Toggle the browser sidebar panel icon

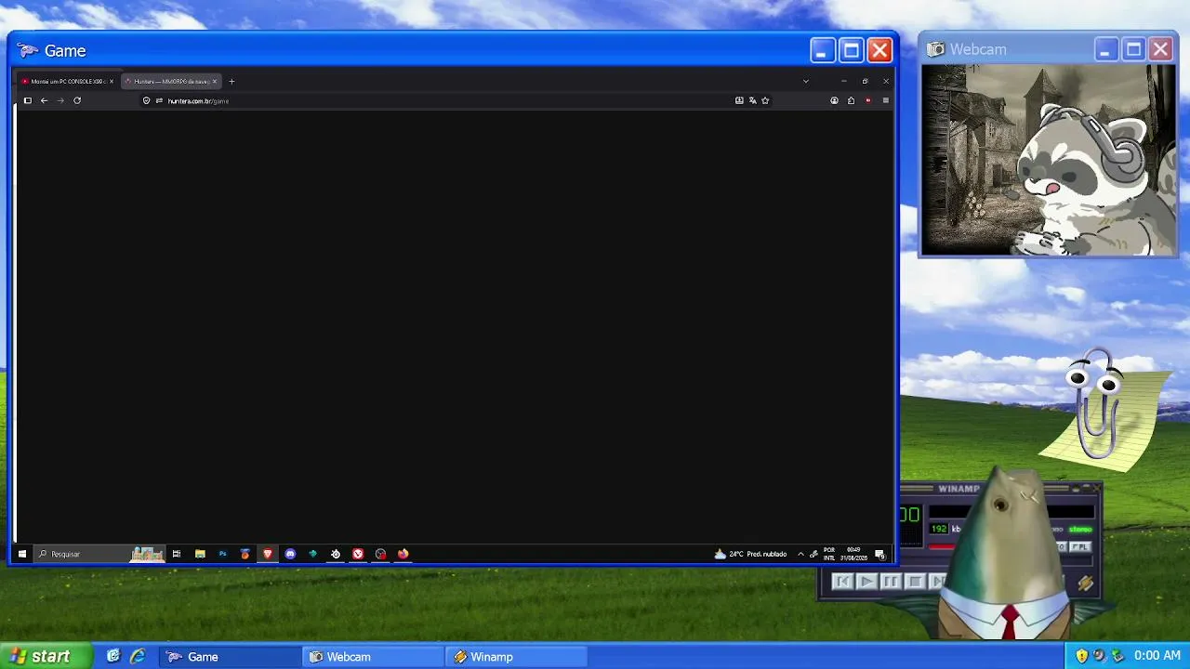(28, 100)
